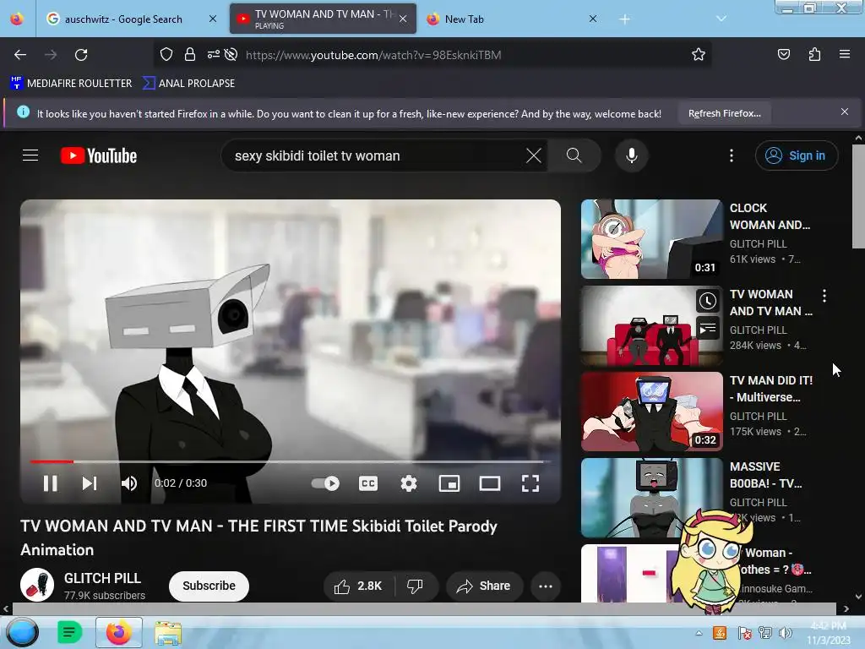View site security padlock info
Viewport: 865px width, 649px height.
pyautogui.click(x=190, y=54)
